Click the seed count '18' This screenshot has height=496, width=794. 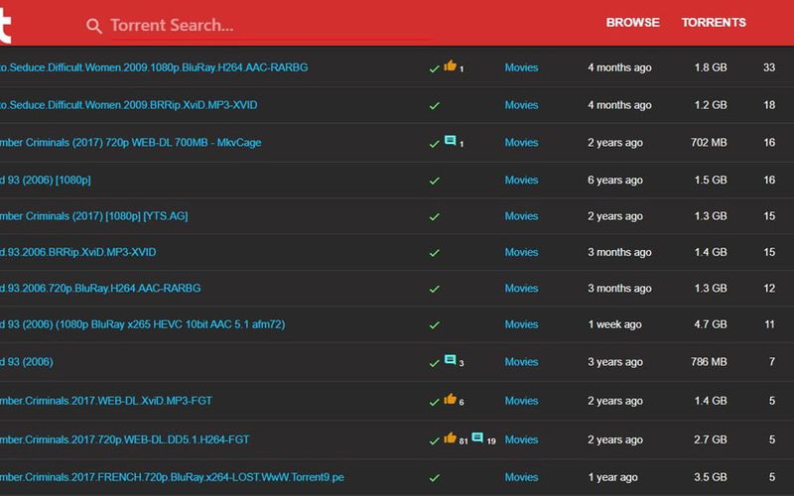coord(769,105)
